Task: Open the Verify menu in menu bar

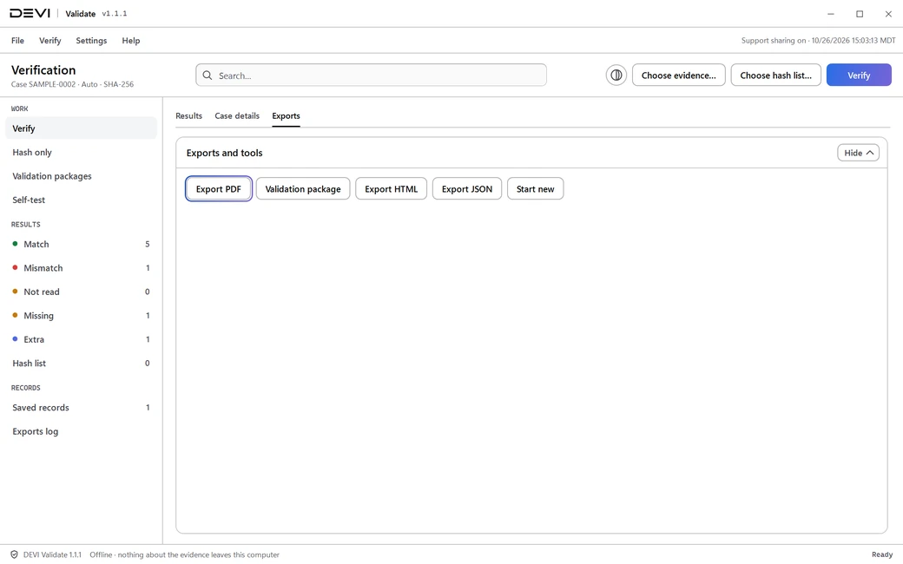Action: tap(50, 40)
